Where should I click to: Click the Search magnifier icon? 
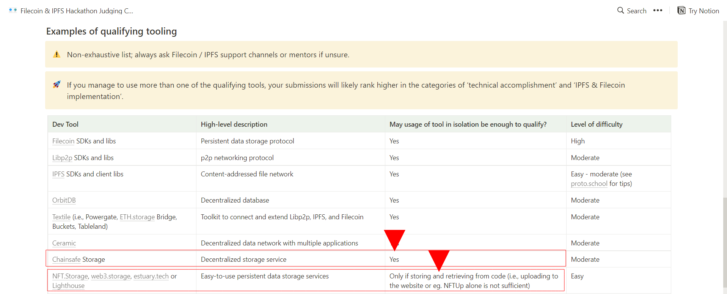pyautogui.click(x=620, y=11)
